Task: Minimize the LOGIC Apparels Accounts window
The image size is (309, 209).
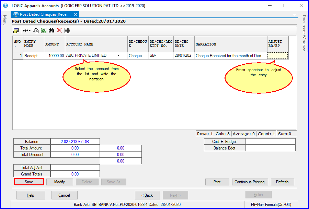Action: pyautogui.click(x=270, y=5)
